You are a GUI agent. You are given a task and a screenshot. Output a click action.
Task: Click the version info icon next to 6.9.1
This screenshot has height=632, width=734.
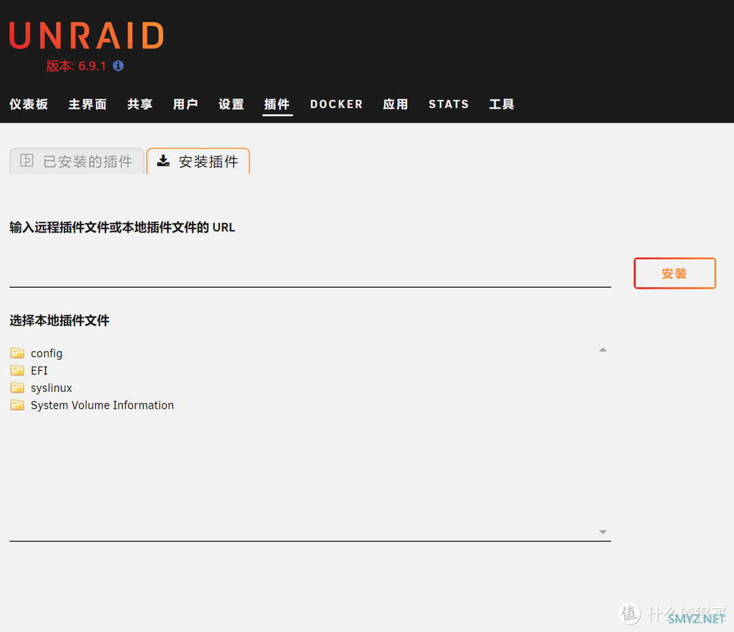(118, 65)
